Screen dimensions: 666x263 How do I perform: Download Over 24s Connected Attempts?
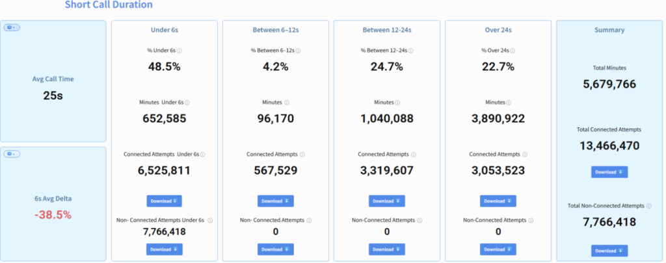[x=498, y=201]
